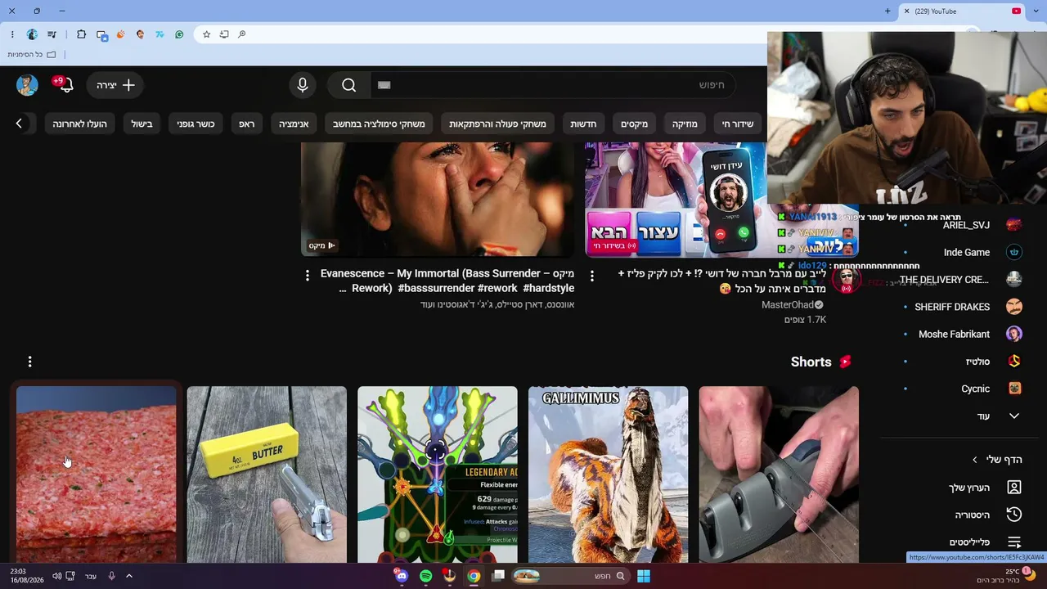
Task: Open the knife sharpener Short
Action: pyautogui.click(x=779, y=474)
